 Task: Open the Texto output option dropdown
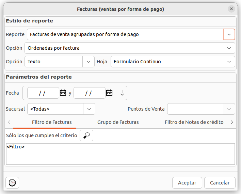89,62
